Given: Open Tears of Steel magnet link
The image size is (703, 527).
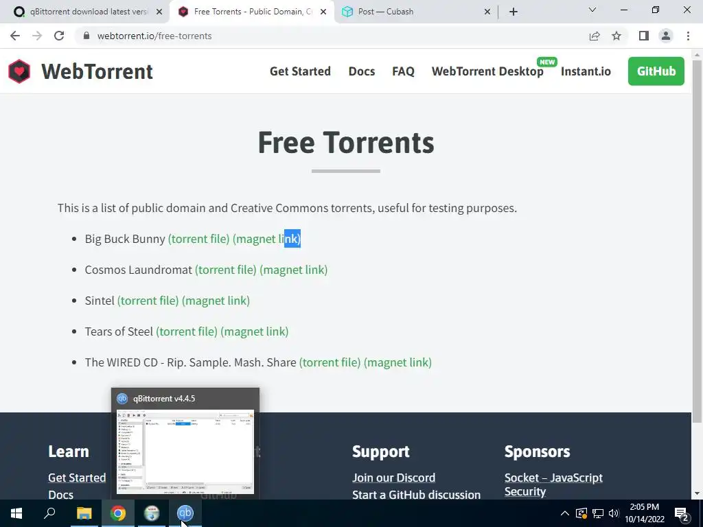Looking at the screenshot, I should coord(254,331).
